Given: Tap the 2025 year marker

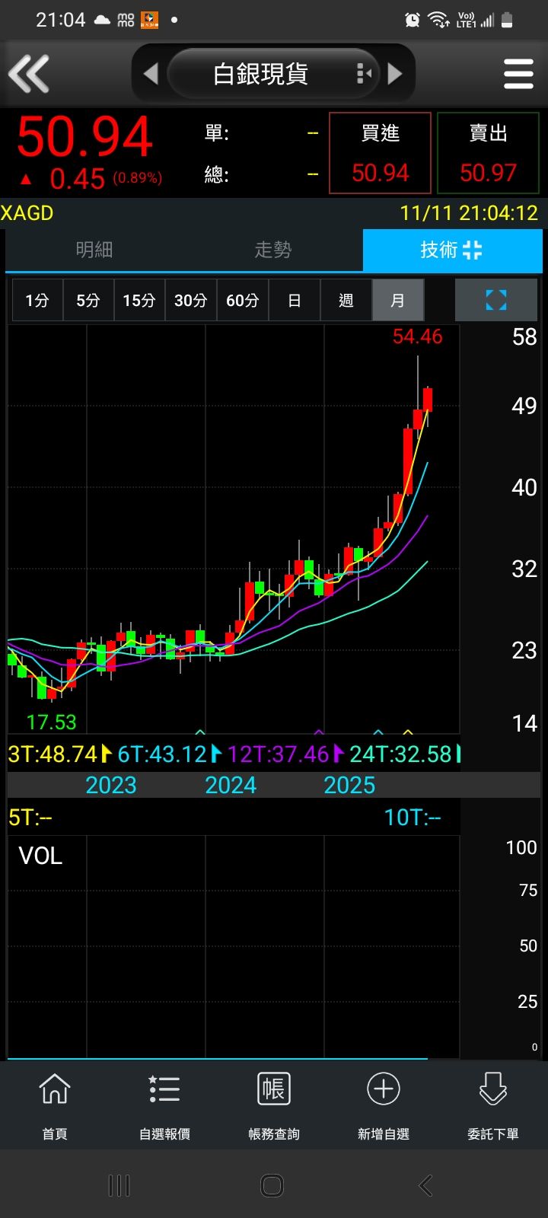Looking at the screenshot, I should point(349,785).
